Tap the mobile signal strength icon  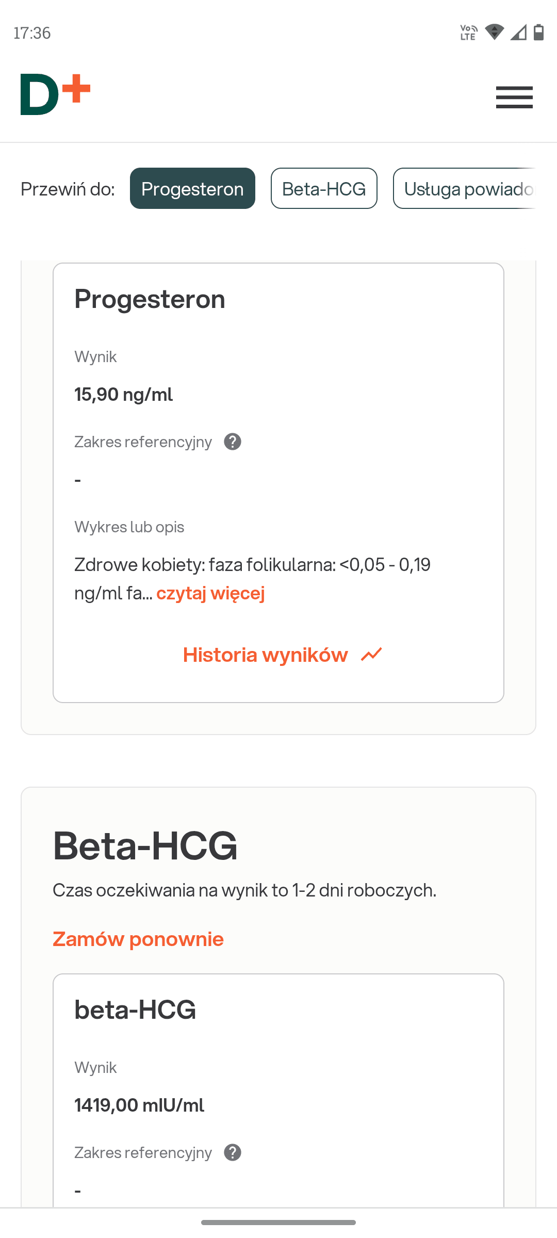[x=518, y=32]
